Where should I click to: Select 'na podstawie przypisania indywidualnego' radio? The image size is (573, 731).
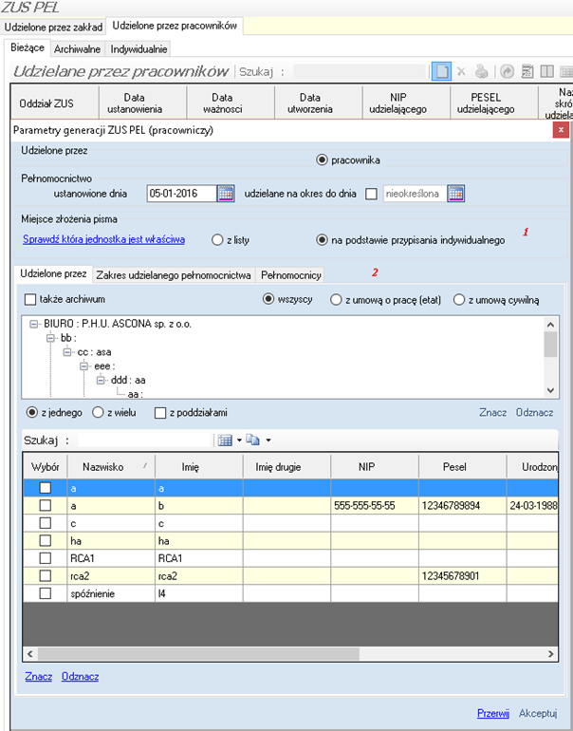(x=322, y=240)
